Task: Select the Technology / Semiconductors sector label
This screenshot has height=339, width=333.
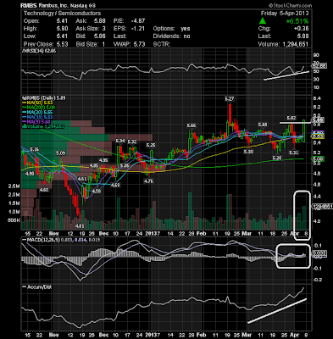Action: pyautogui.click(x=62, y=14)
